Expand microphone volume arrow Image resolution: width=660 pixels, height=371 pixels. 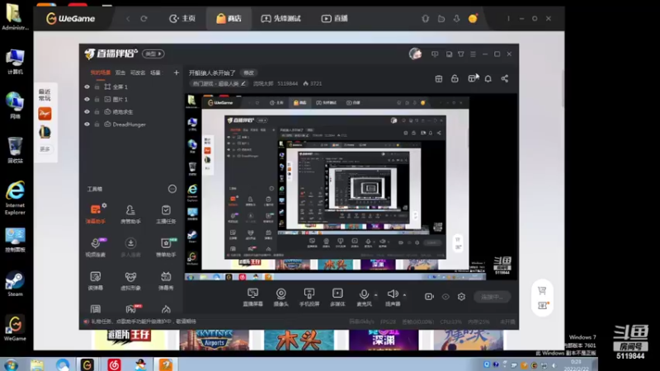(376, 295)
